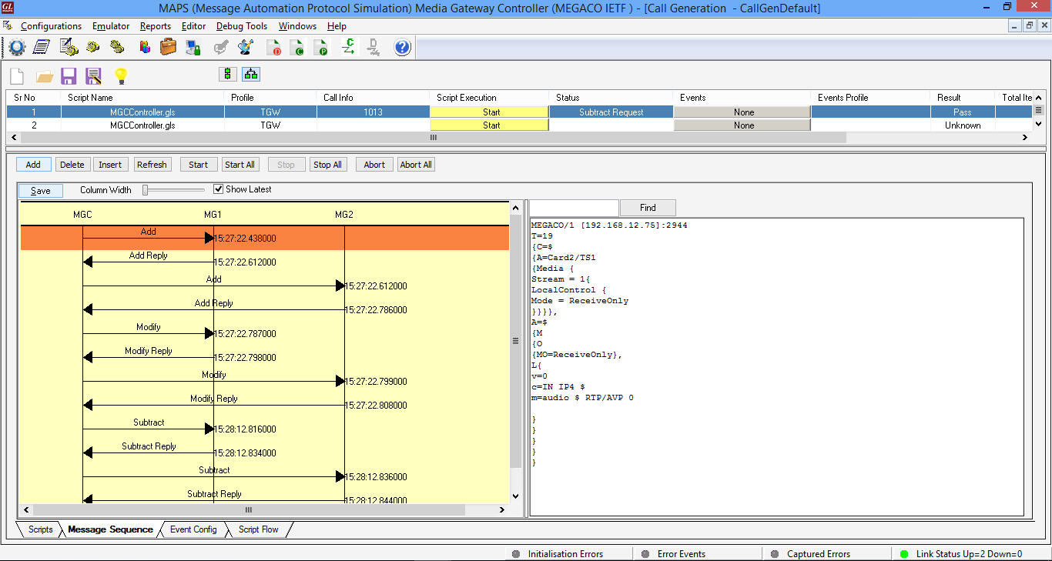1052x561 pixels.
Task: Click script table horizontal scrollbar right arrow
Action: click(x=1025, y=138)
